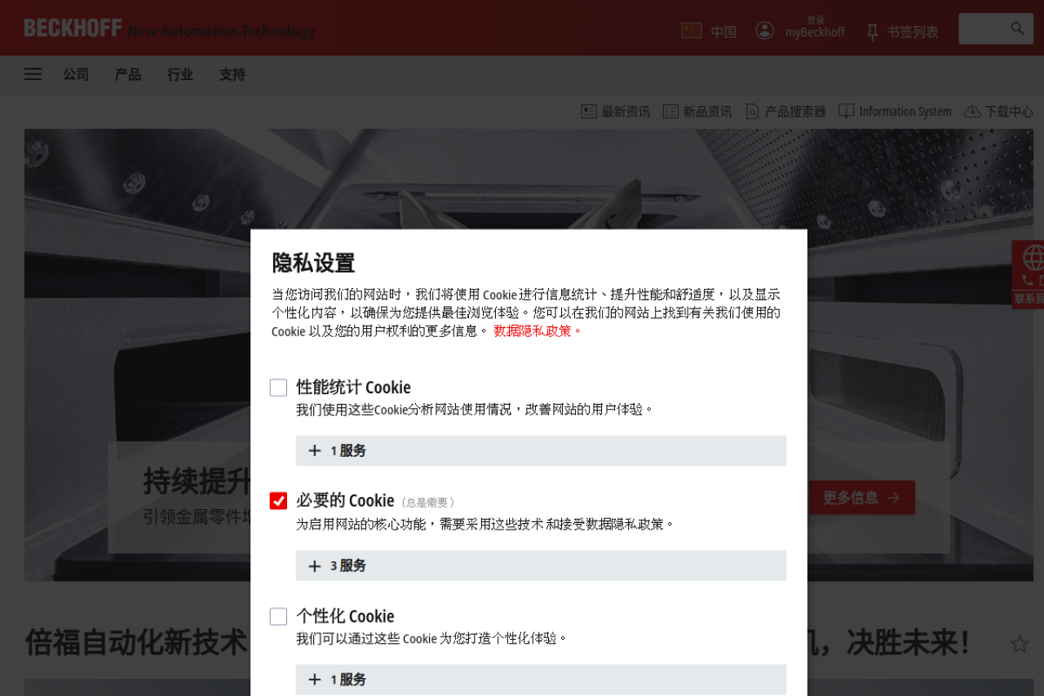Open 最新资讯 news icon link
The width and height of the screenshot is (1044, 696).
tap(589, 111)
